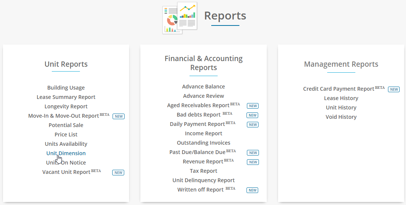Click NEW badge next to Revenue Report
The height and width of the screenshot is (205, 406).
click(253, 162)
